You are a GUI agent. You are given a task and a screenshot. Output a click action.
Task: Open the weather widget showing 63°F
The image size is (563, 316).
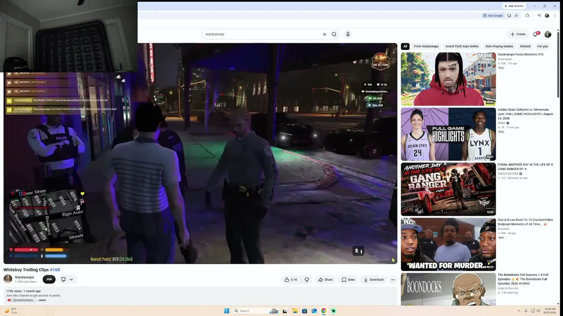click(x=11, y=311)
